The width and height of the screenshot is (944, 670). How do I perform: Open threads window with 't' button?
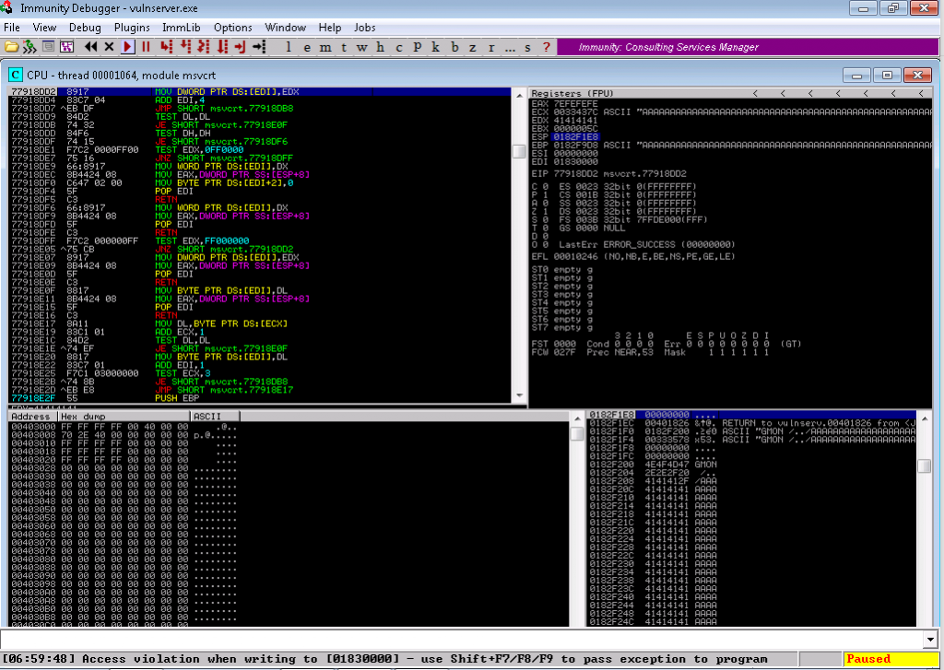pyautogui.click(x=344, y=47)
